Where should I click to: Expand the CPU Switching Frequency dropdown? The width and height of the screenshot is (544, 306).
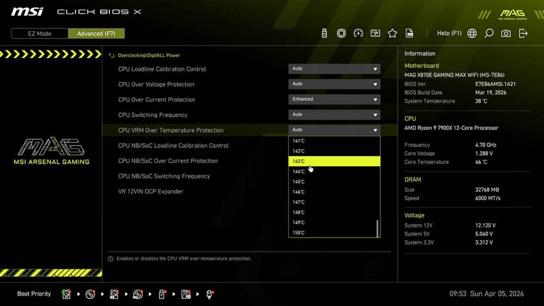[334, 114]
